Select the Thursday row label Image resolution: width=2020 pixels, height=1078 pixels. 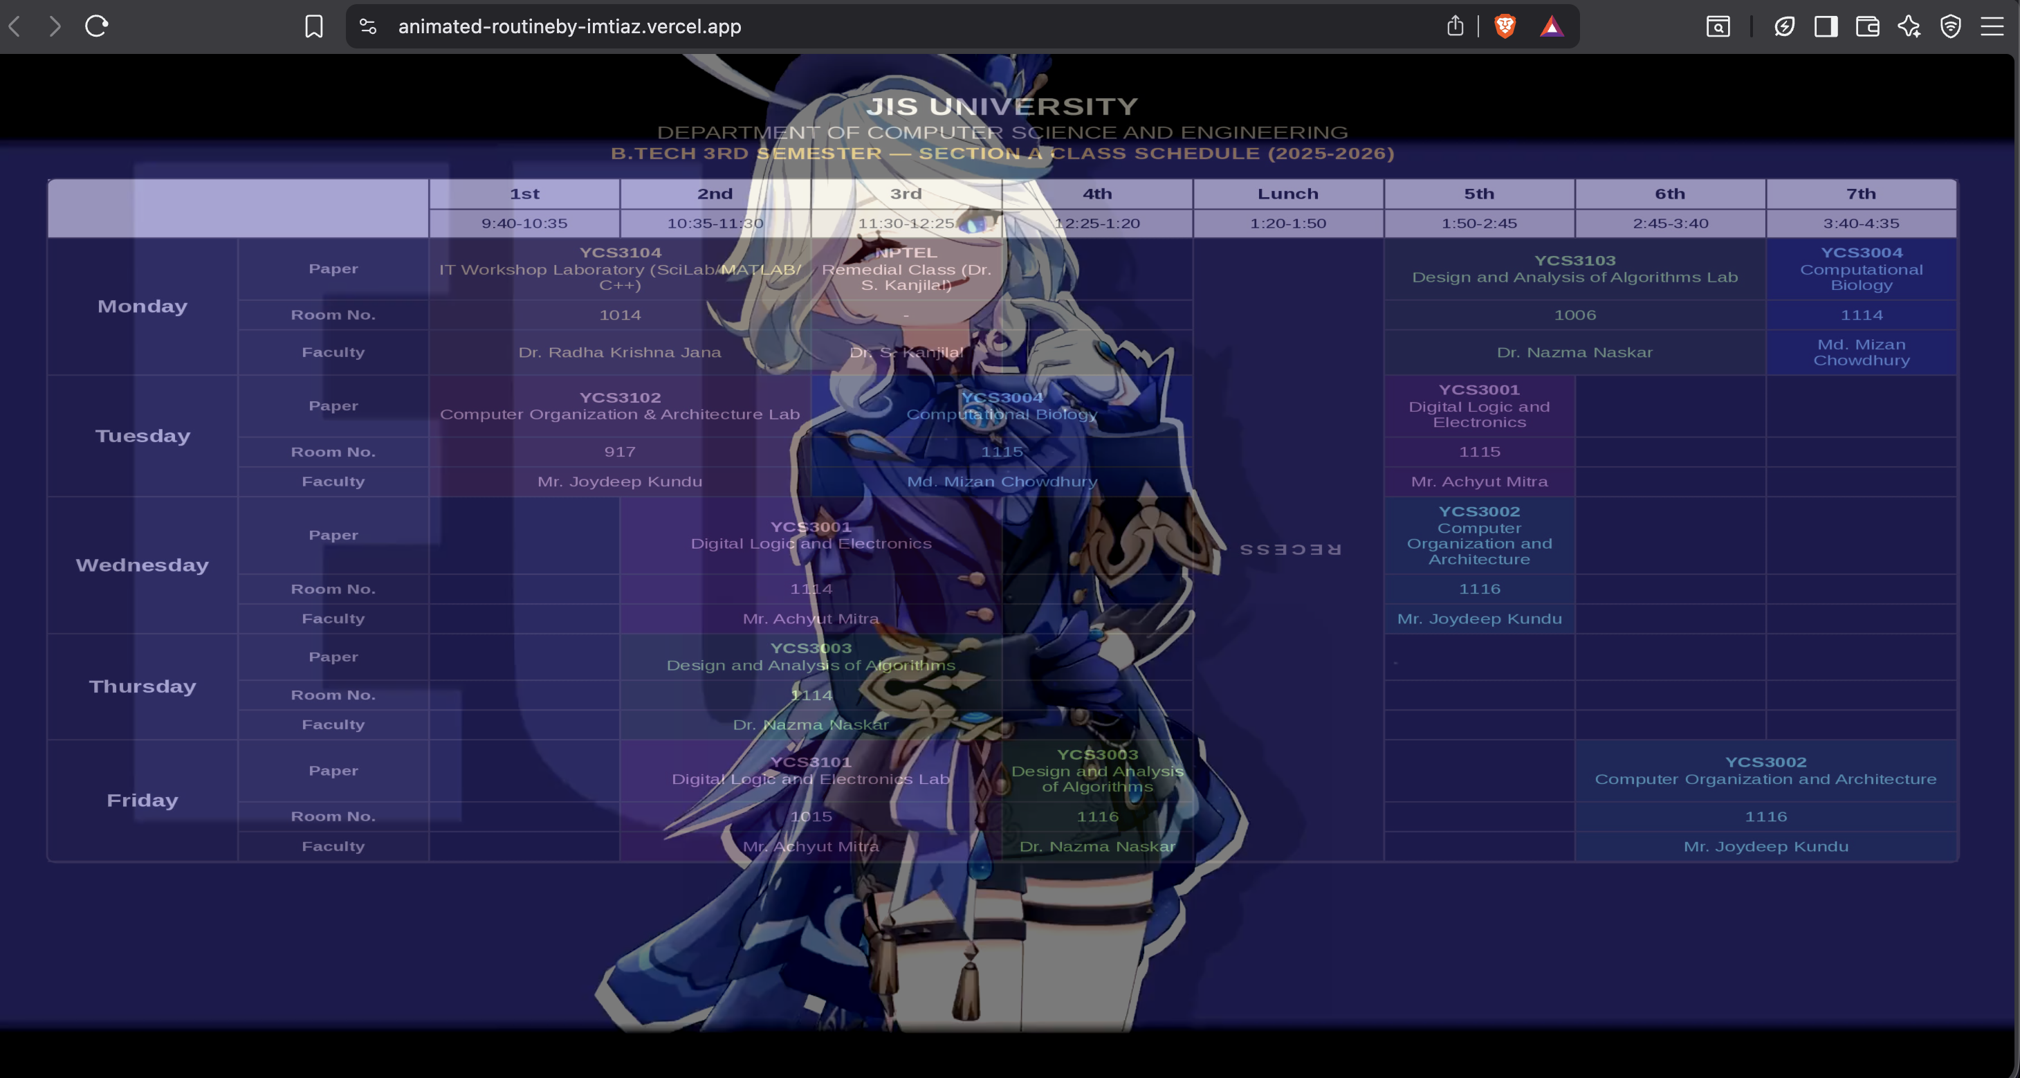point(143,686)
